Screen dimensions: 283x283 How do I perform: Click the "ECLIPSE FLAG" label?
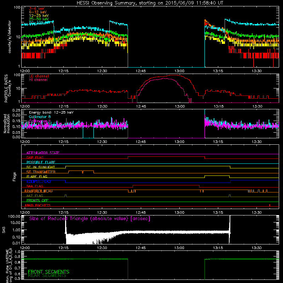tap(39, 181)
